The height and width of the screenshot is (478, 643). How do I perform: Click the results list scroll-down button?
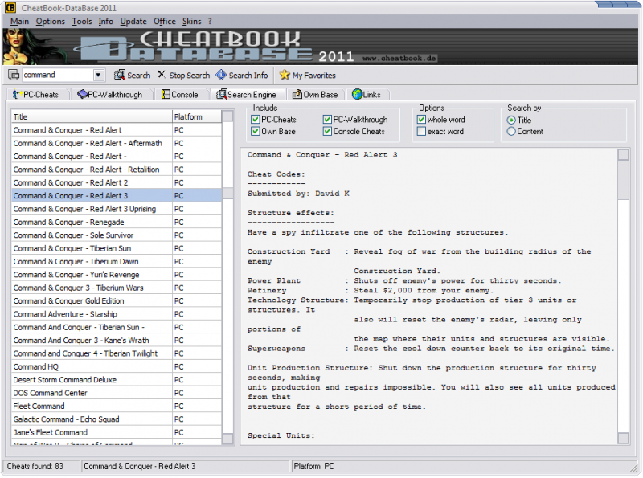(x=227, y=439)
